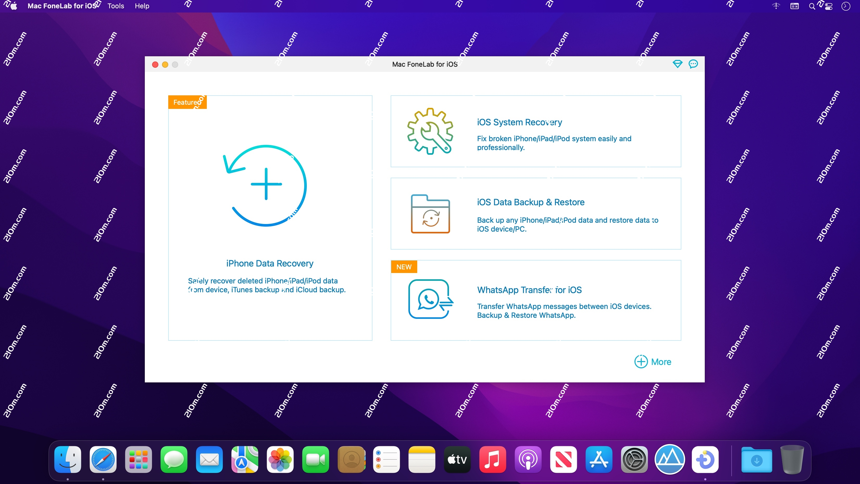The width and height of the screenshot is (860, 484).
Task: Open the Downloads folder in the Dock
Action: click(x=757, y=460)
